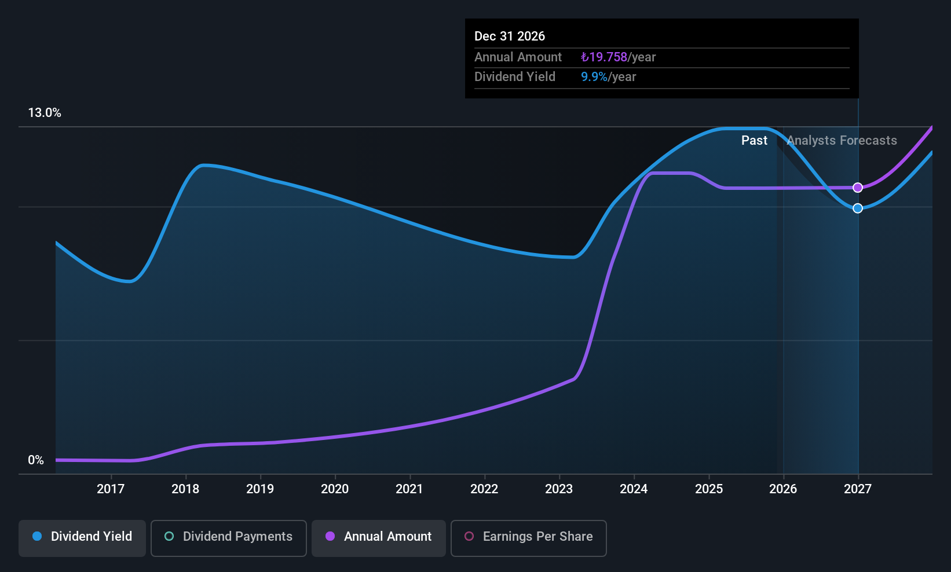Click the 2017 x-axis year label
951x572 pixels.
click(111, 489)
